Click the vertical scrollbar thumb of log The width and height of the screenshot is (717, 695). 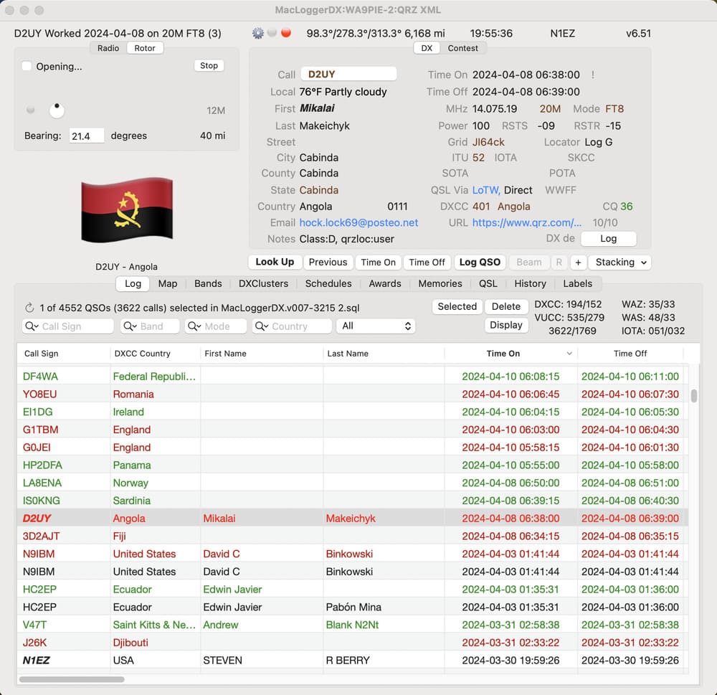point(694,396)
